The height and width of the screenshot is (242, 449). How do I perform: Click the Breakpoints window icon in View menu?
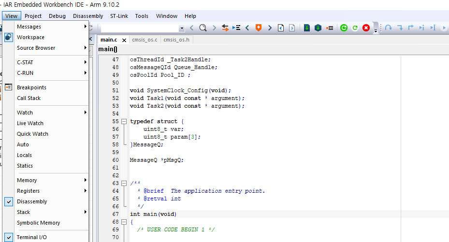9,87
